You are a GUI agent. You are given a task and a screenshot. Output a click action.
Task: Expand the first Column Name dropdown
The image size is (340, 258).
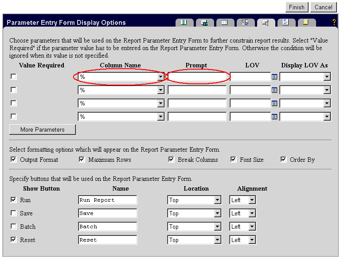pyautogui.click(x=160, y=77)
